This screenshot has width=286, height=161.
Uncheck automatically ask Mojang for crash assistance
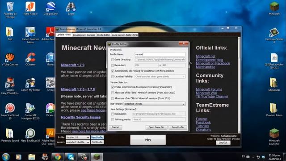pos(113,71)
